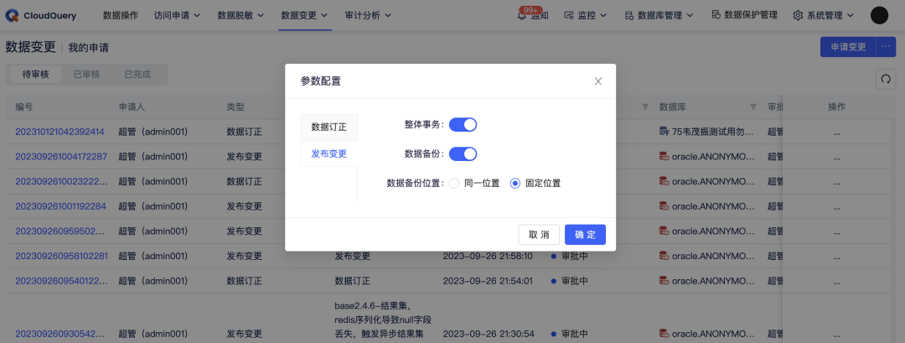Expand the 监控 dropdown
The width and height of the screenshot is (905, 343).
coord(603,16)
